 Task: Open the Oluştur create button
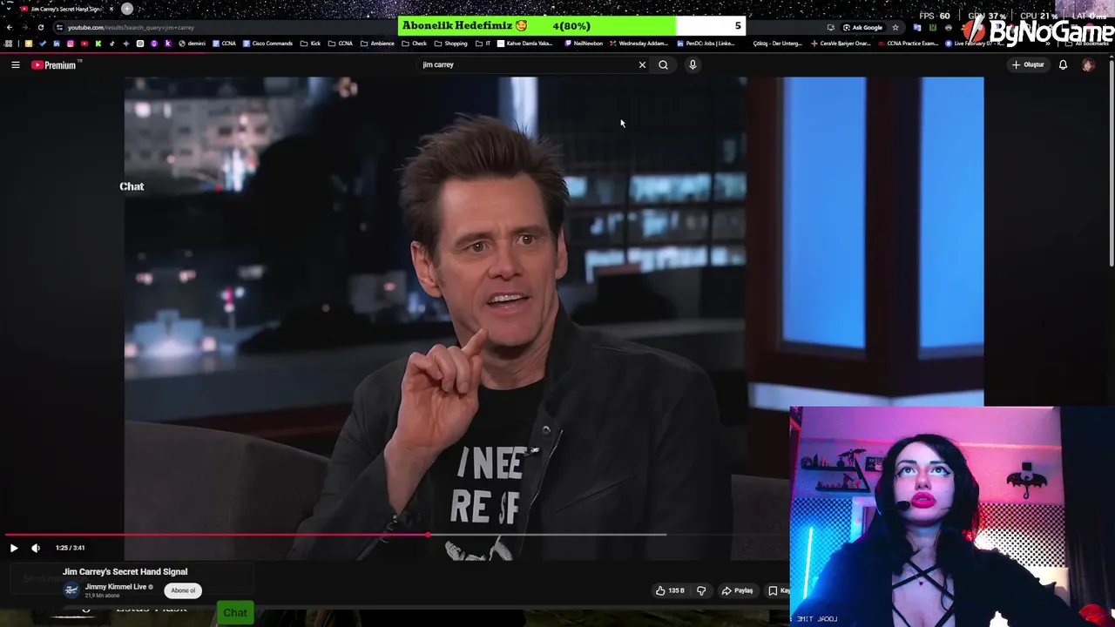pos(1028,64)
